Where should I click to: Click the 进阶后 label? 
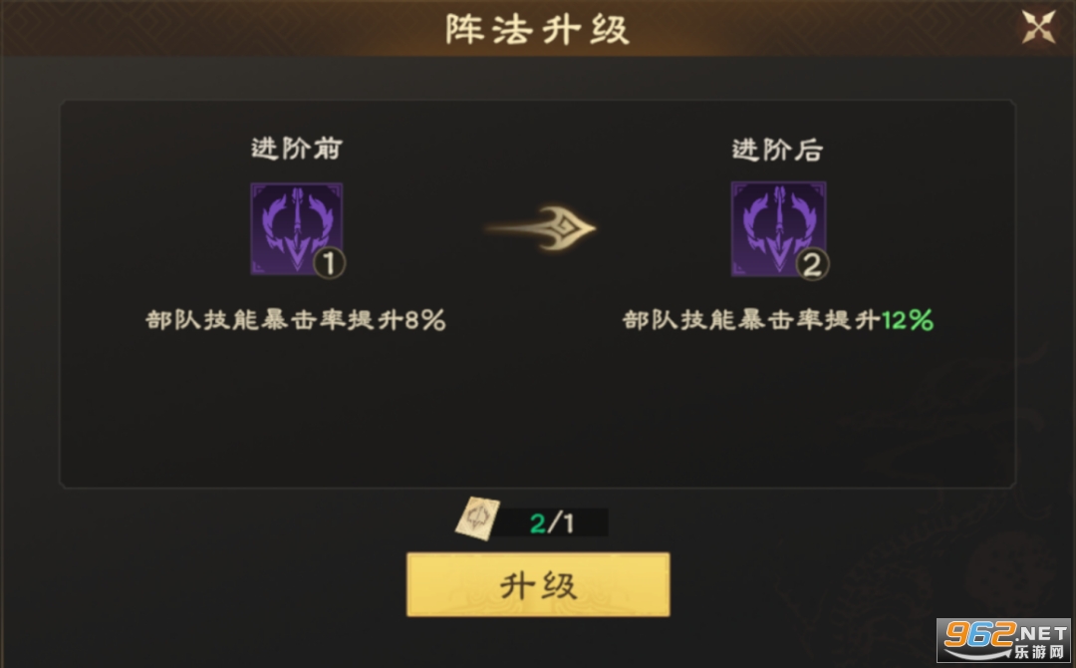(x=777, y=150)
